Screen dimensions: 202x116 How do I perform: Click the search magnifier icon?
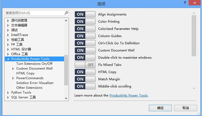(66, 13)
